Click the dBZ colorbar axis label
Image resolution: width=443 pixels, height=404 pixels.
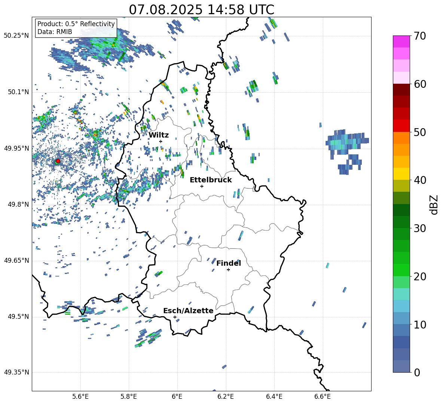click(434, 204)
